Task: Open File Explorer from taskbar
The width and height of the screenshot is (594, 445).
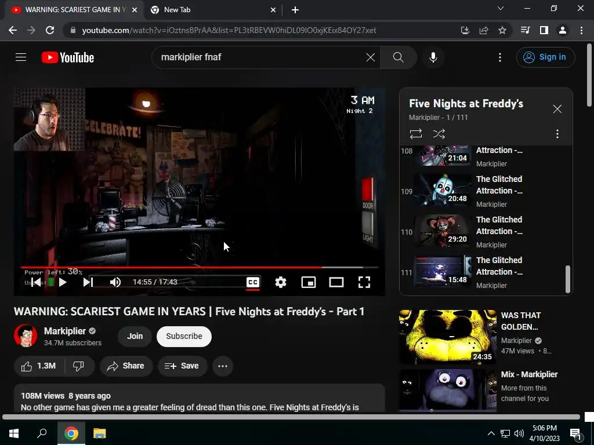Action: (100, 433)
